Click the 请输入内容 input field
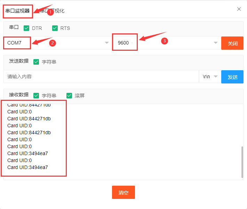Screen dimensions: 247x209 tap(101, 77)
